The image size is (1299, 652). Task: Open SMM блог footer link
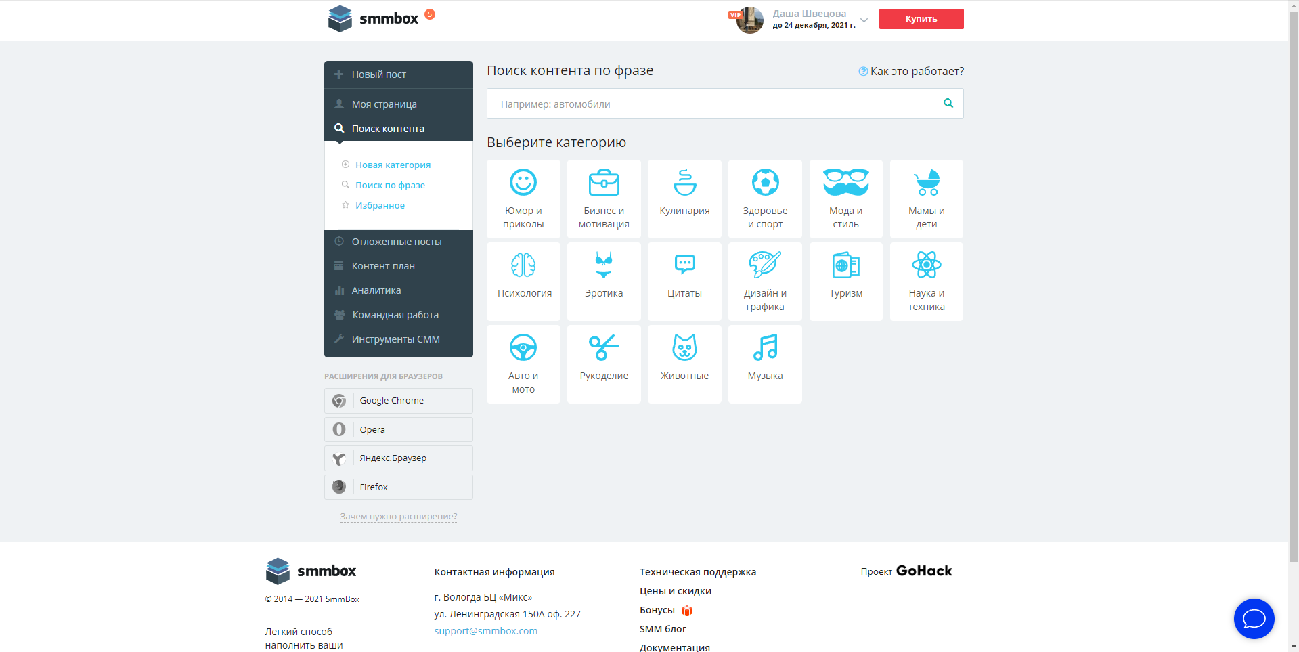click(x=663, y=629)
